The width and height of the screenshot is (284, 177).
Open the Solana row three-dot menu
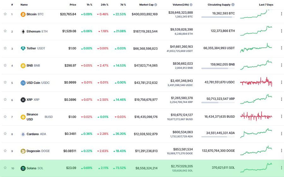pyautogui.click(x=281, y=168)
